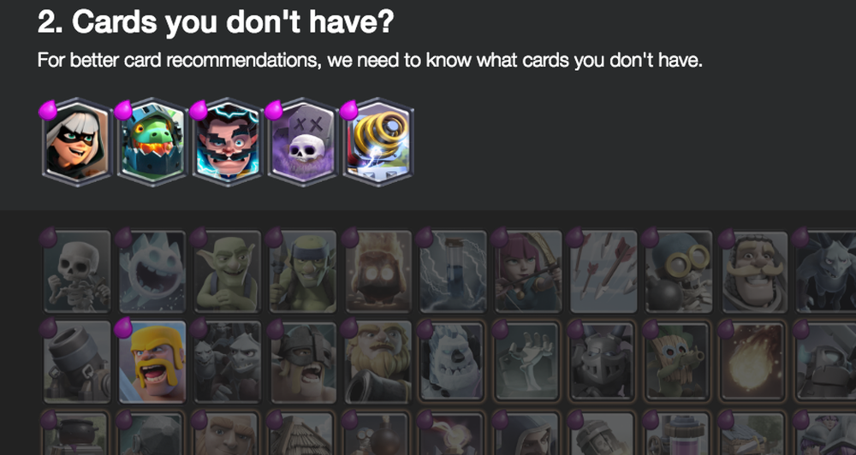Toggle the highlighted Barbarians card
This screenshot has width=856, height=455.
click(152, 362)
